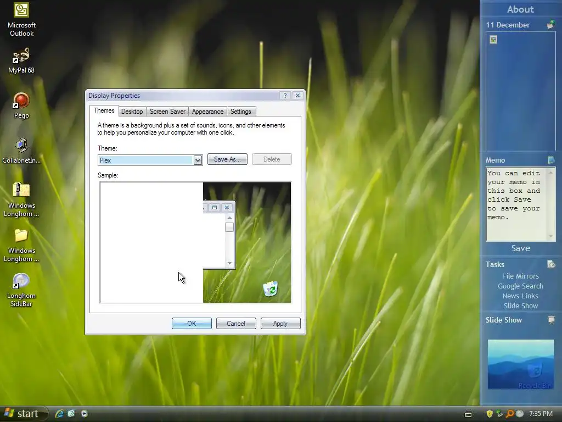Select the Windows Longhorn folder icon

pos(21,235)
